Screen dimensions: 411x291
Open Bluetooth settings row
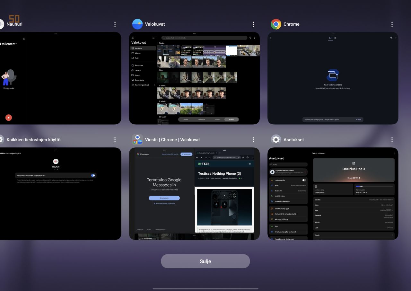(x=288, y=191)
